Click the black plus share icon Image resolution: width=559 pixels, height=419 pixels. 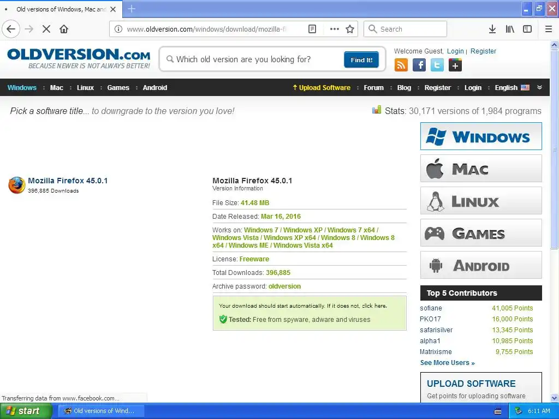(x=455, y=65)
